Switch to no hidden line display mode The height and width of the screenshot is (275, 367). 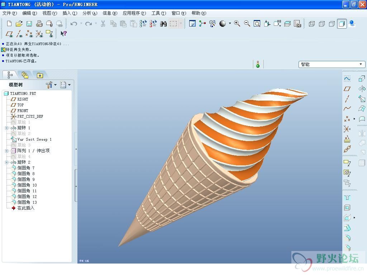(332, 24)
